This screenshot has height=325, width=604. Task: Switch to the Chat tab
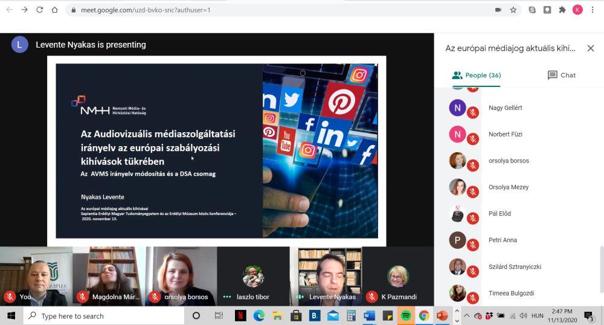pyautogui.click(x=561, y=76)
